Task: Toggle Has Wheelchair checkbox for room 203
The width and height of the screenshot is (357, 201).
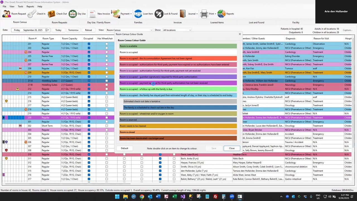Action: [107, 48]
